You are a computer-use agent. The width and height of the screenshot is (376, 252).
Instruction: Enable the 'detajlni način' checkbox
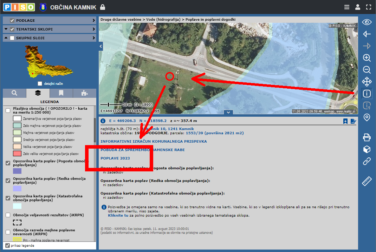(40, 84)
